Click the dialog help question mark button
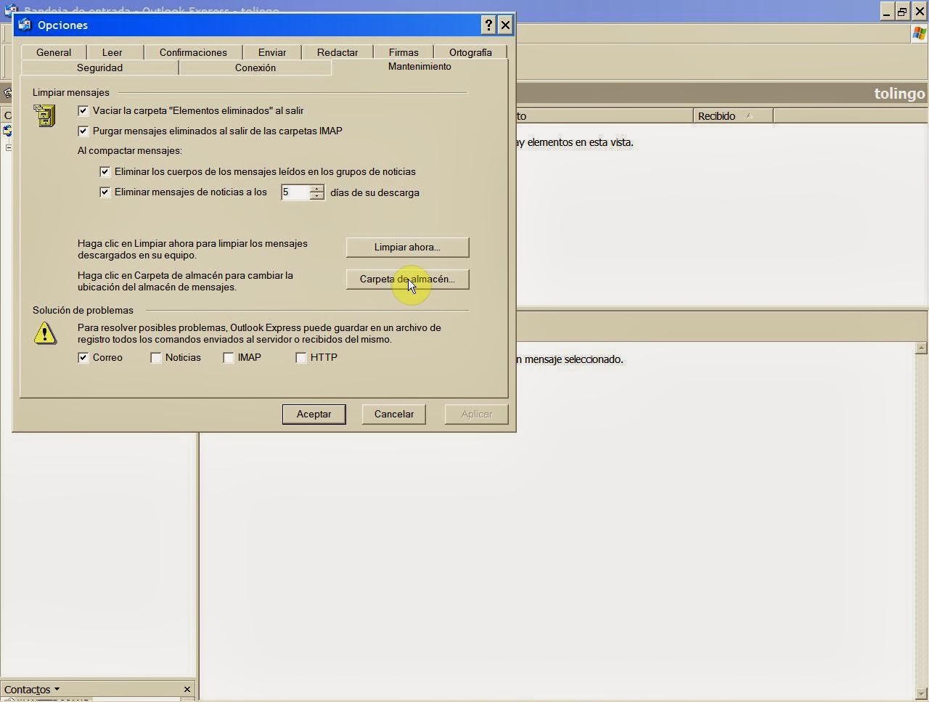The image size is (929, 702). click(x=489, y=25)
